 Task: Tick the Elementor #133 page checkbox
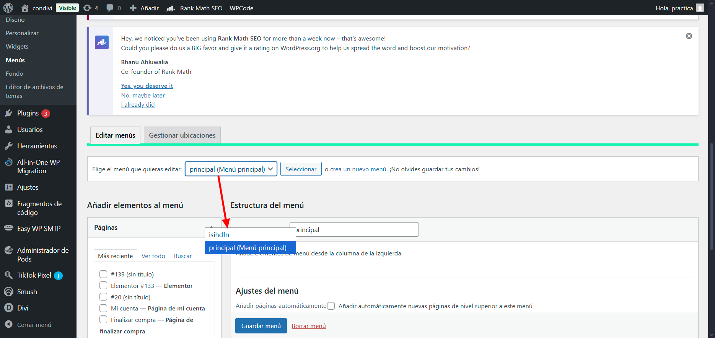103,286
